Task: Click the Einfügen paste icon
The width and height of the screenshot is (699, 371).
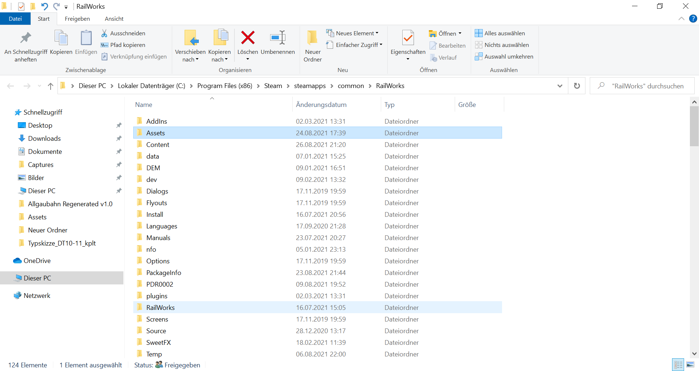Action: pos(86,38)
